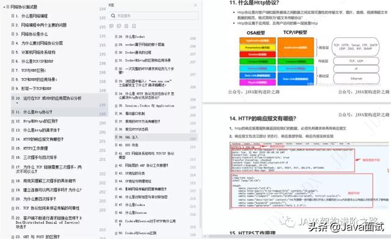This screenshot has width=391, height=239.
Task: Open bookmark 28. 什么是Socket
Action: coord(131,37)
